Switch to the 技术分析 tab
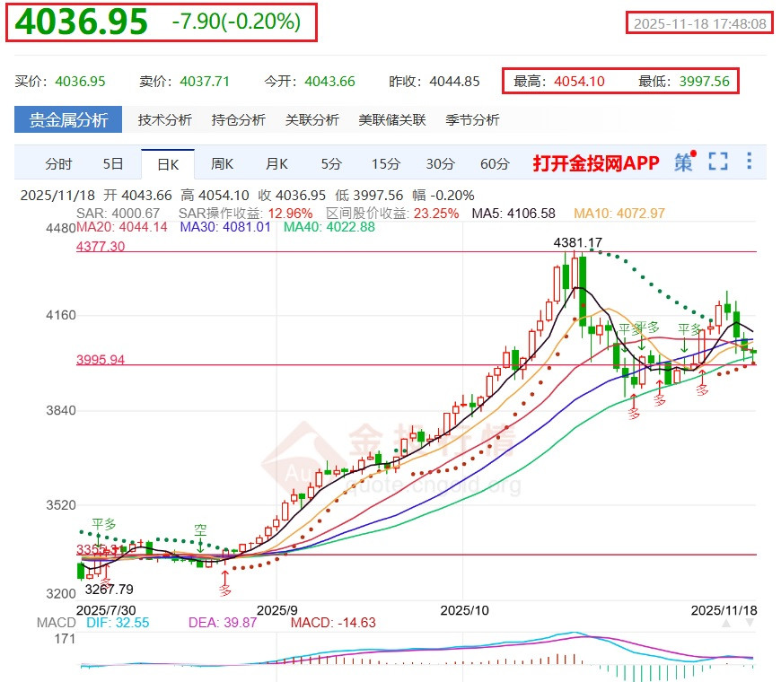Viewport: 781px width, 682px height. coord(167,118)
